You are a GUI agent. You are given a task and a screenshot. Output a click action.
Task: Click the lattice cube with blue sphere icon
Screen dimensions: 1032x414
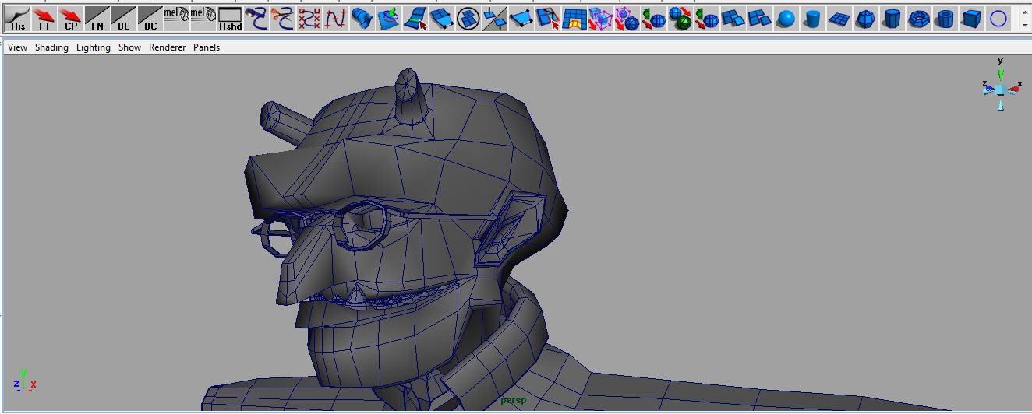tap(627, 18)
